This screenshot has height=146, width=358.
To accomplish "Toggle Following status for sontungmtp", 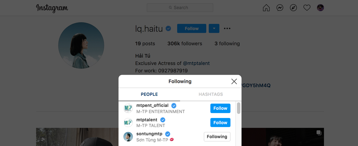I will [x=217, y=137].
